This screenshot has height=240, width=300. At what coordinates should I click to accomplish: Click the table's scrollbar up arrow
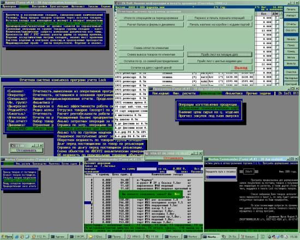(281, 14)
